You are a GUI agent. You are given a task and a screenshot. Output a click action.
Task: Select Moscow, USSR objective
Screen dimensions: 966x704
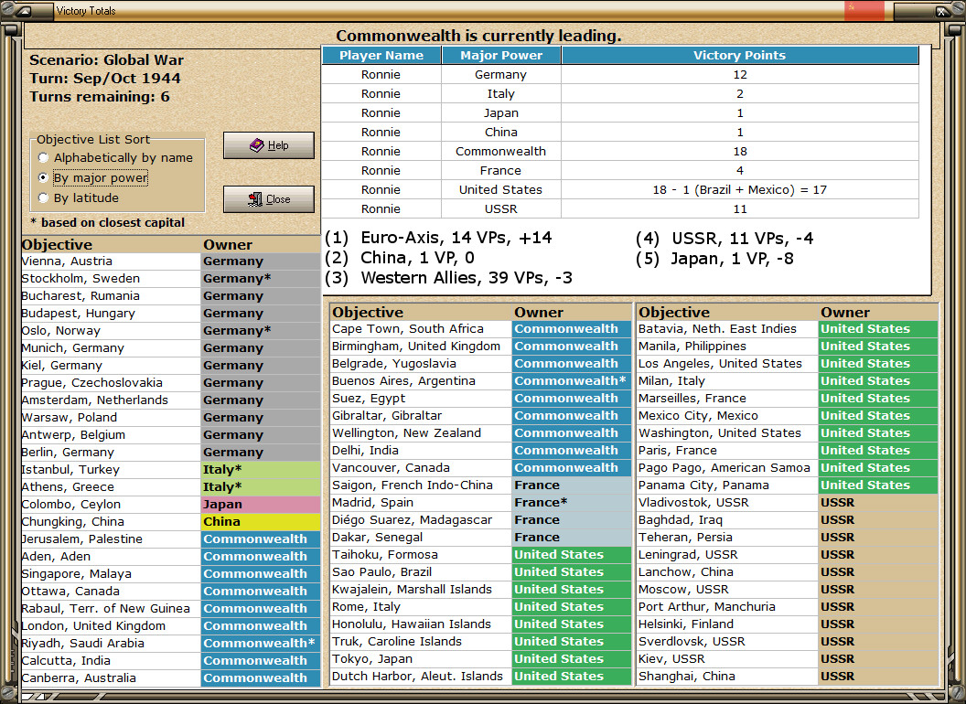(727, 590)
